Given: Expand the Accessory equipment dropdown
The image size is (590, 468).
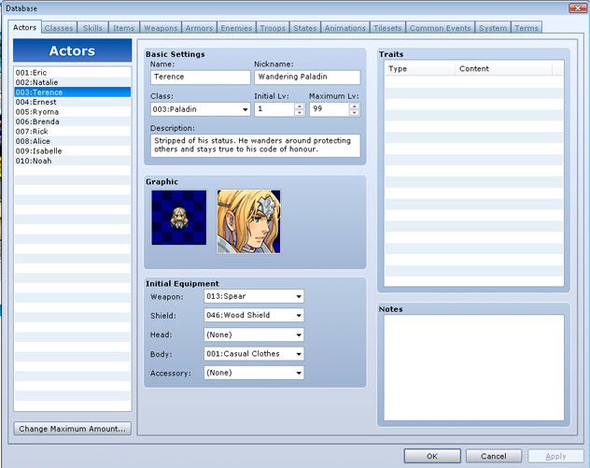Looking at the screenshot, I should 254,373.
